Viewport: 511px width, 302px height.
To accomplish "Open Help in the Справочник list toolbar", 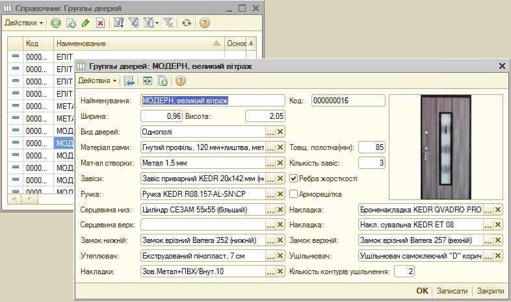I will pyautogui.click(x=205, y=23).
